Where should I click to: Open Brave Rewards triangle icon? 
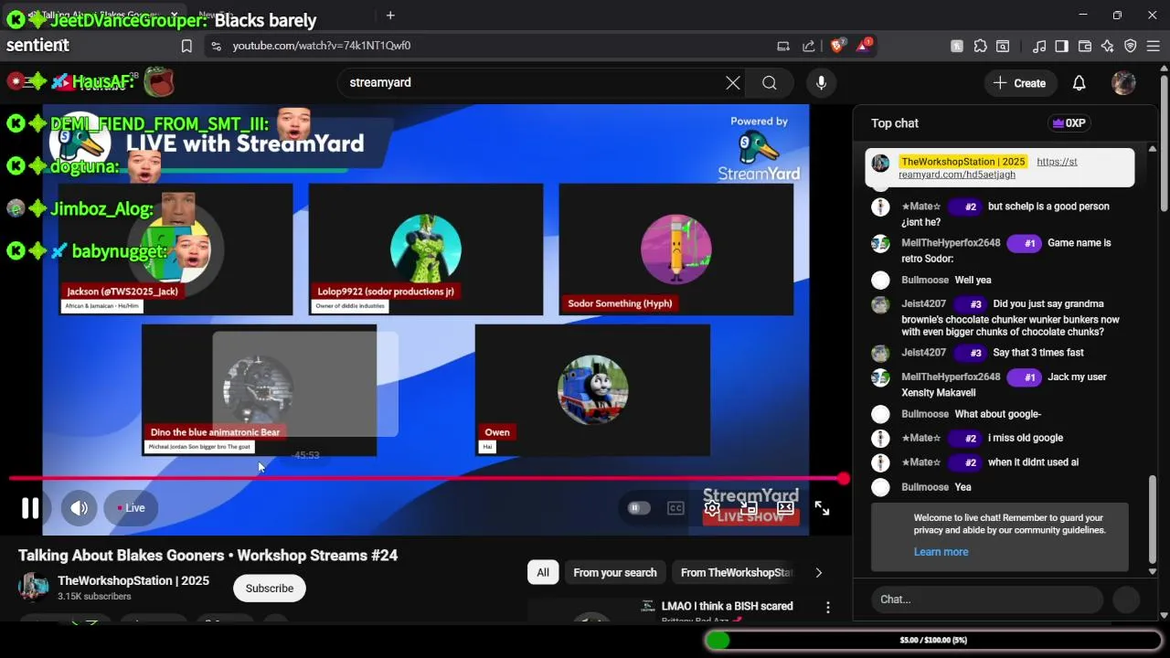(864, 46)
